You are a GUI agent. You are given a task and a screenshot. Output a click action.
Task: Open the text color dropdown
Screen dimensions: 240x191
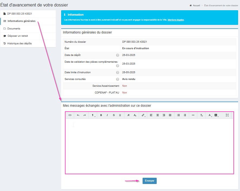(x=210, y=115)
